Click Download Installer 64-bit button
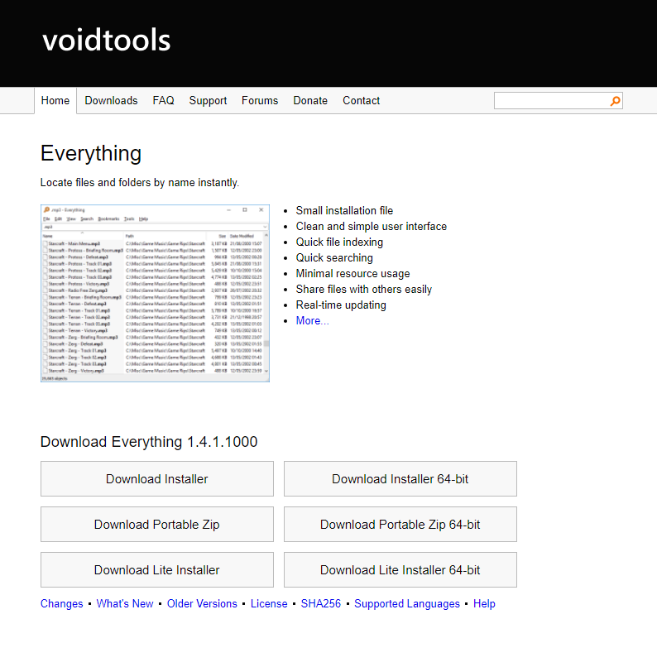657x667 pixels. click(x=400, y=478)
